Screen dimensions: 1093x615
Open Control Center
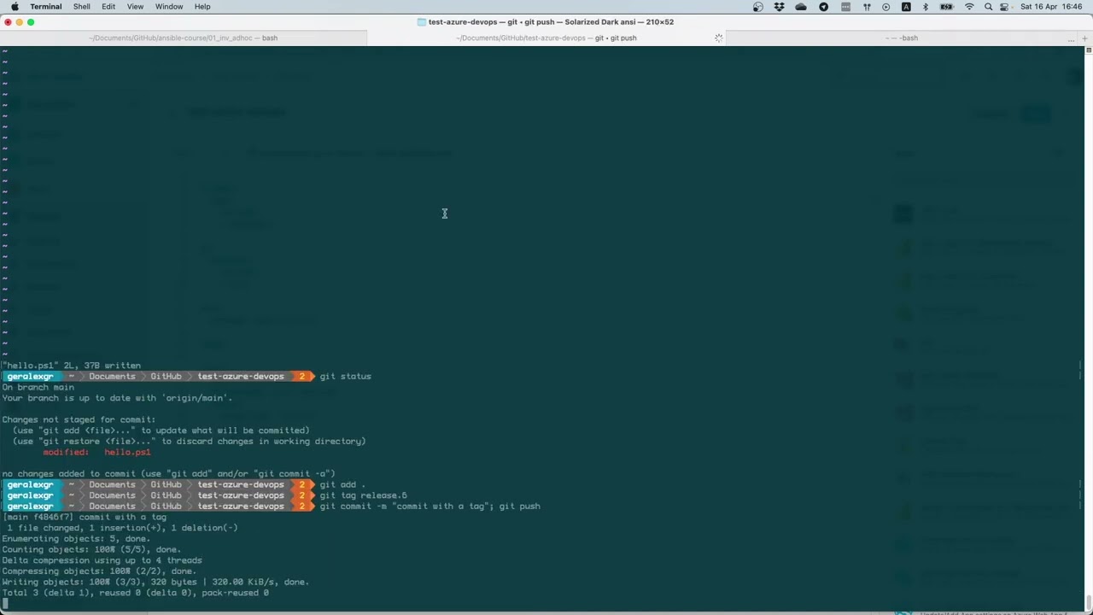pos(1003,7)
